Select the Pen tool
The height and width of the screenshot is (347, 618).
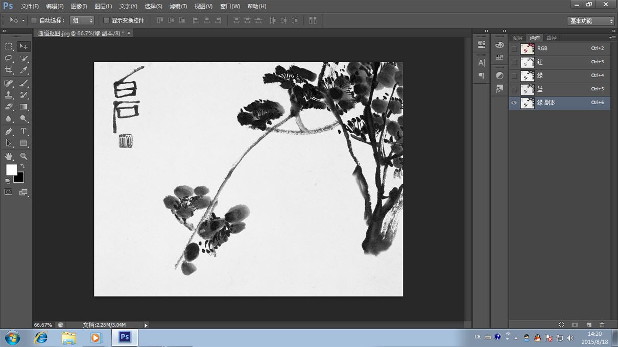tap(9, 132)
